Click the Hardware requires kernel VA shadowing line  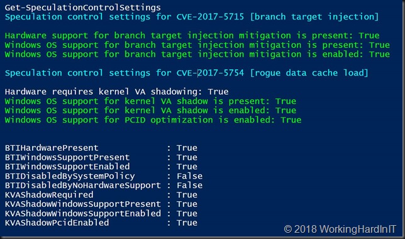[x=117, y=91]
